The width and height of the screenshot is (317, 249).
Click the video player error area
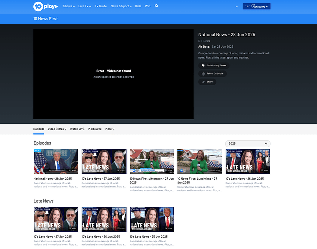tap(114, 74)
